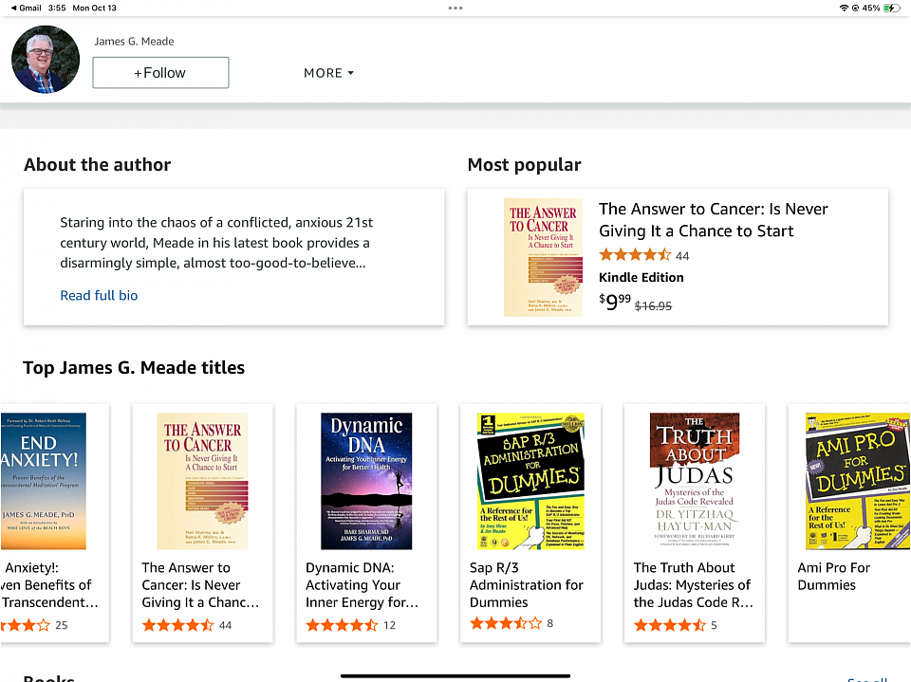Image resolution: width=911 pixels, height=682 pixels.
Task: Follow author James G. Meade
Action: pyautogui.click(x=160, y=73)
